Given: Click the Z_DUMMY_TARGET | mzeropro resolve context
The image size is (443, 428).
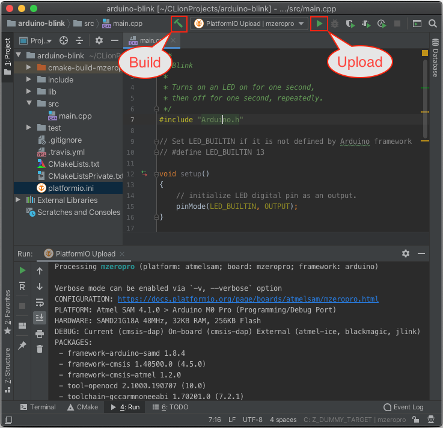Looking at the screenshot, I should (355, 420).
